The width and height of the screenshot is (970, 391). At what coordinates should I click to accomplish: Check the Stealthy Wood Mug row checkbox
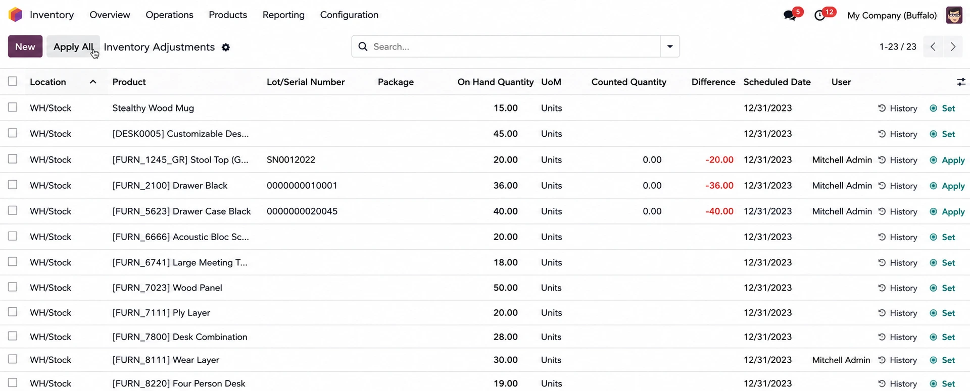13,107
